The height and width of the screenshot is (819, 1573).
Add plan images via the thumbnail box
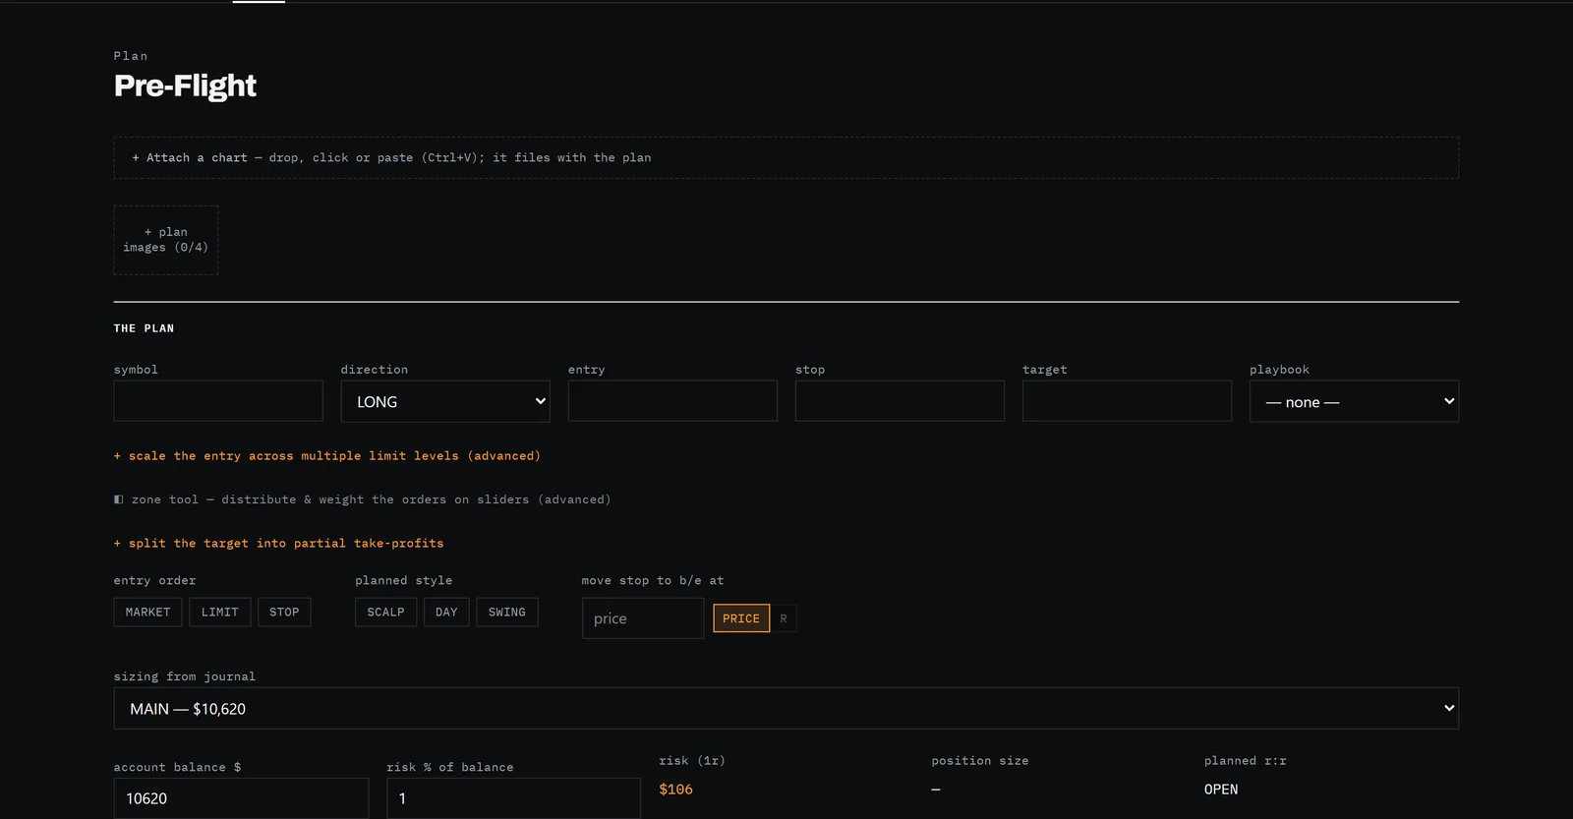(x=165, y=240)
